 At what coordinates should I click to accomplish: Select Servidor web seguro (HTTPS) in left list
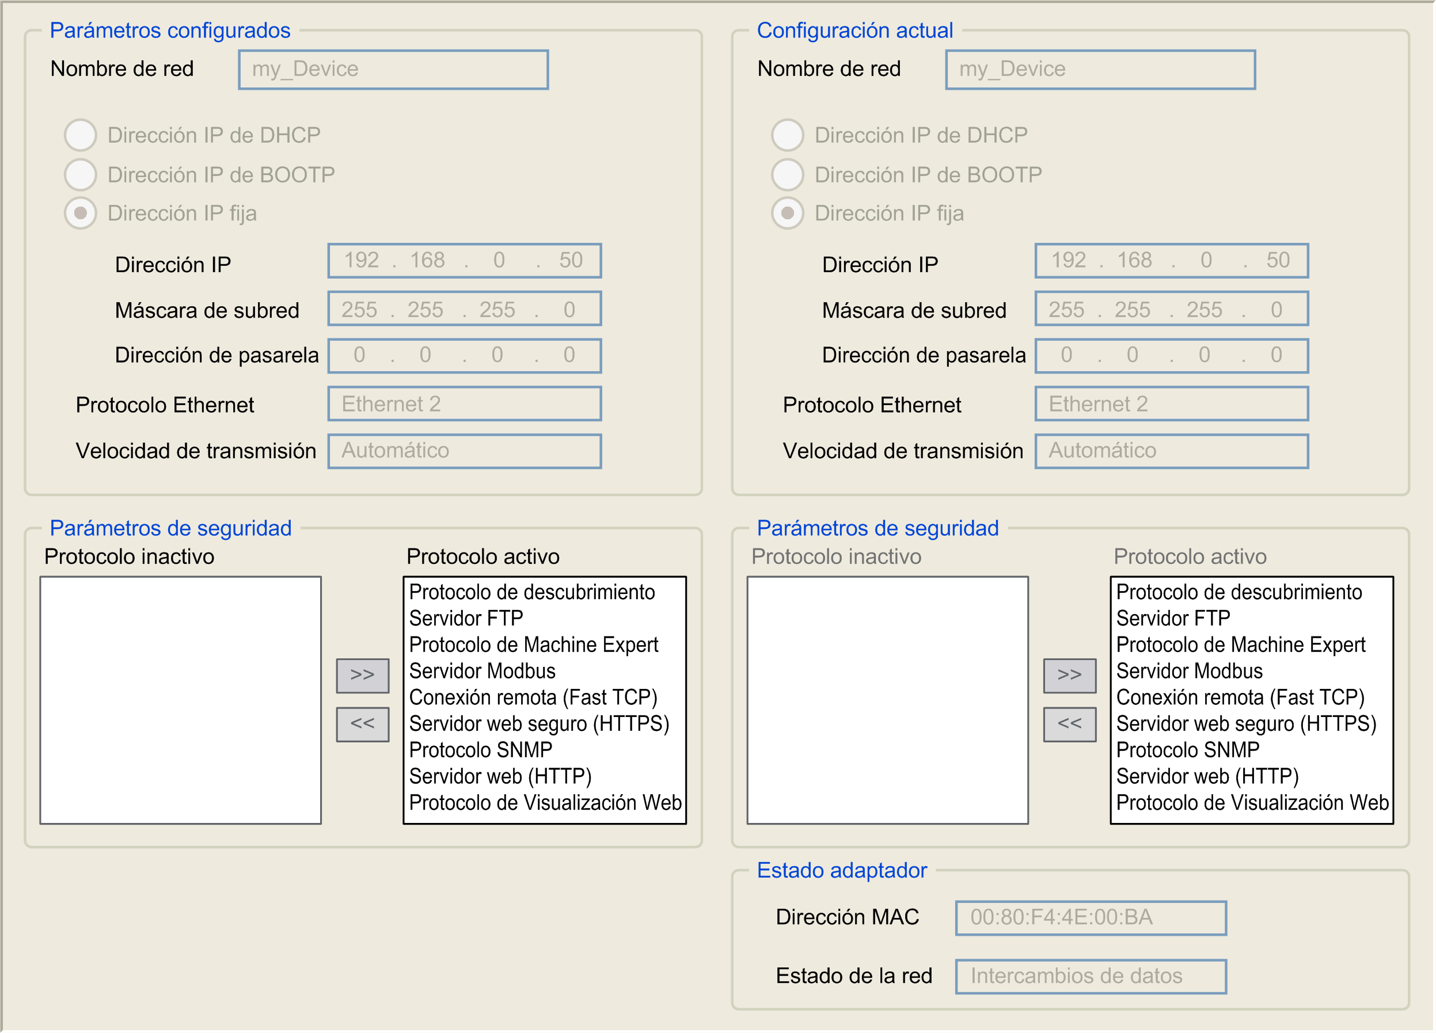coord(540,724)
